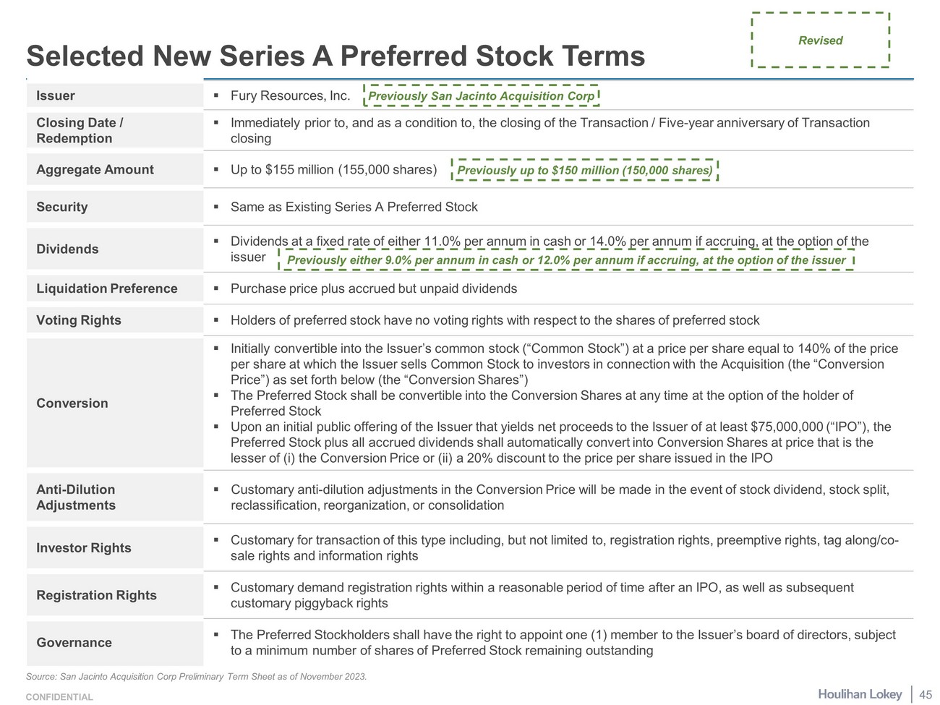This screenshot has width=940, height=705.
Task: Click the Issuer row label
Action: click(56, 96)
